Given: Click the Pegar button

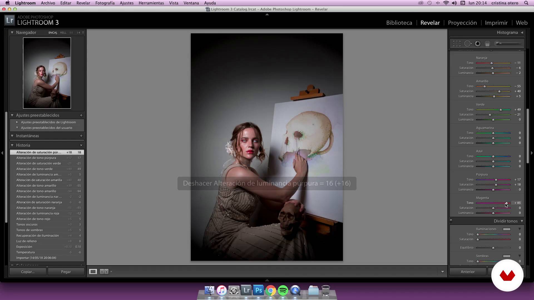Looking at the screenshot, I should [66, 272].
